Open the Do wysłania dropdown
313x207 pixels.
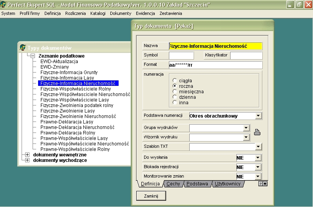tap(258, 158)
